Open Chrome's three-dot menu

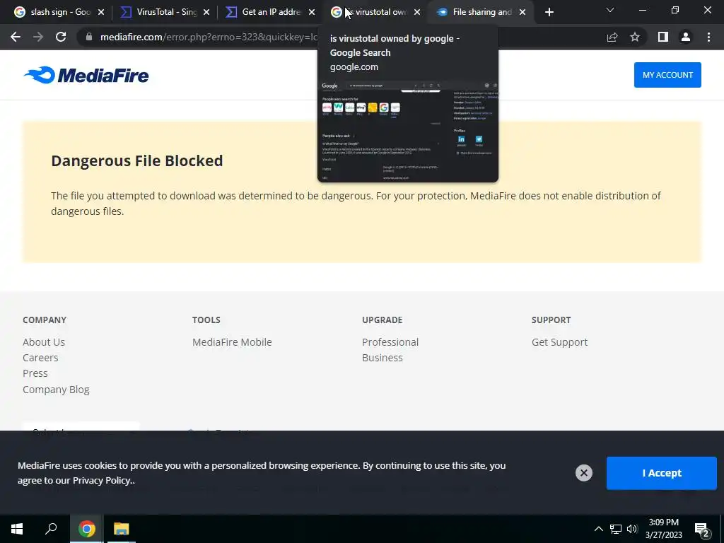(x=708, y=37)
